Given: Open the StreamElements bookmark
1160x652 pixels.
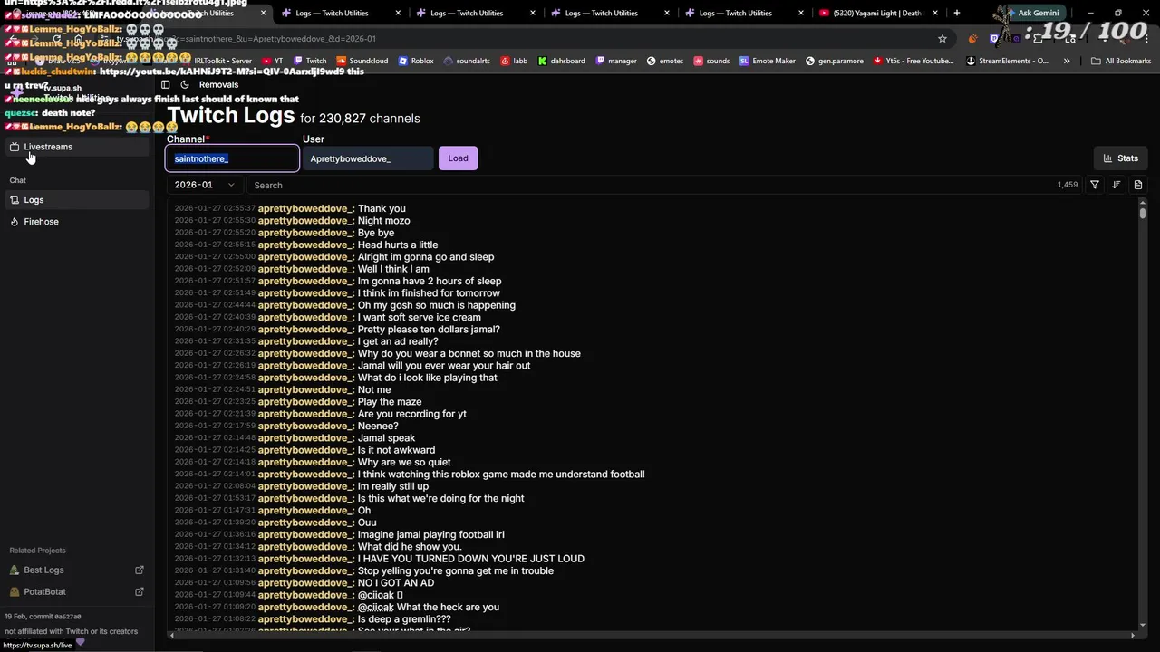Looking at the screenshot, I should pos(1007,61).
